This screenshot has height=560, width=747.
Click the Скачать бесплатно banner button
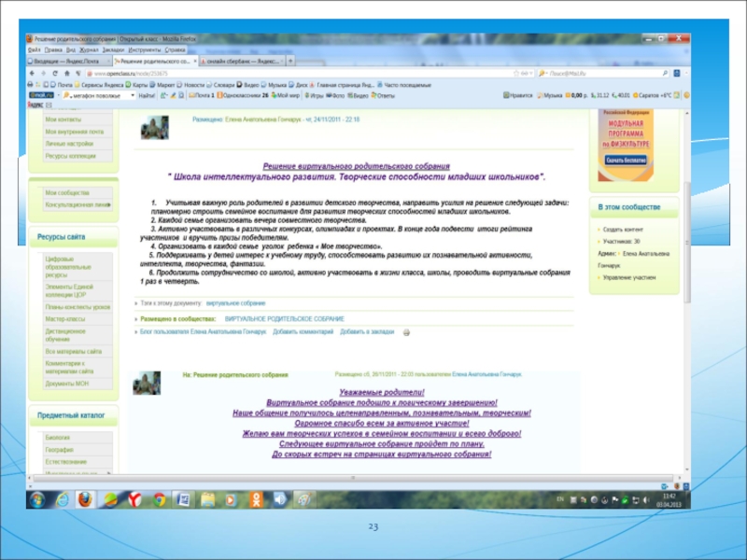(x=625, y=160)
